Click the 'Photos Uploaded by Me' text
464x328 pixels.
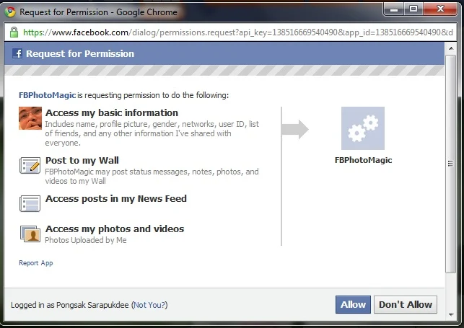point(86,240)
